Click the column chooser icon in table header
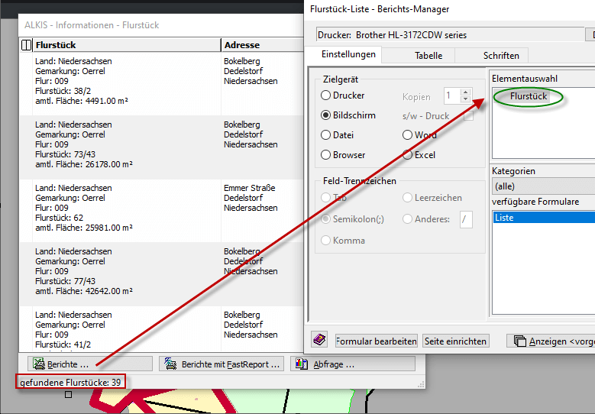The image size is (595, 414). 26,45
